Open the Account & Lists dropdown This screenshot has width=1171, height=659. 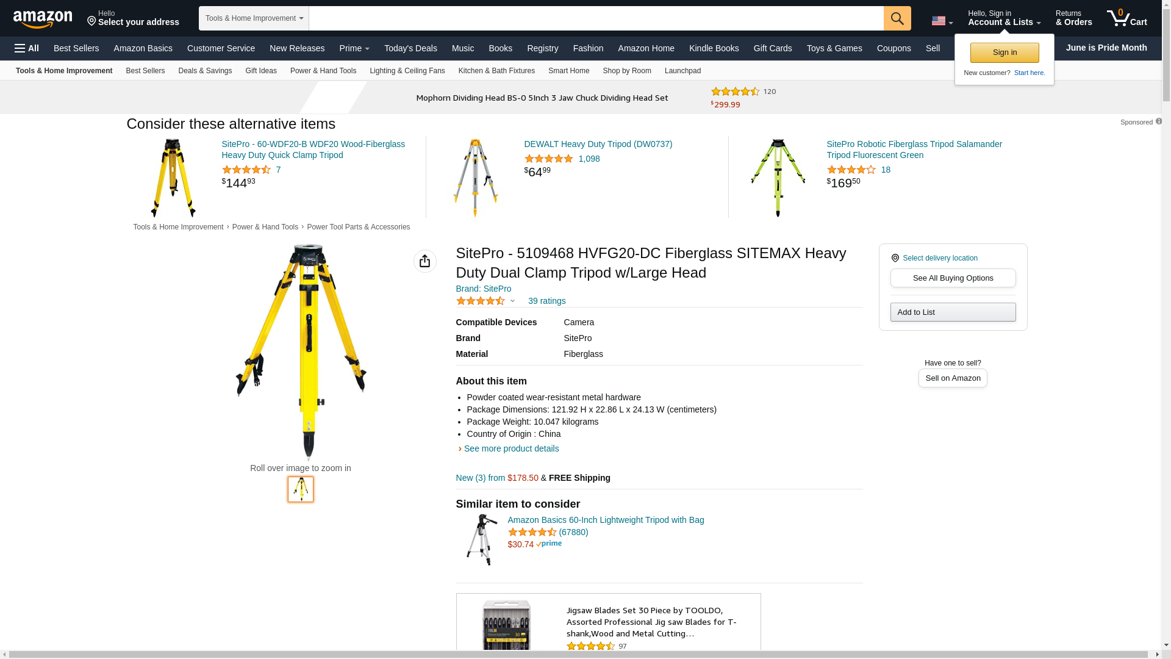pyautogui.click(x=1003, y=18)
